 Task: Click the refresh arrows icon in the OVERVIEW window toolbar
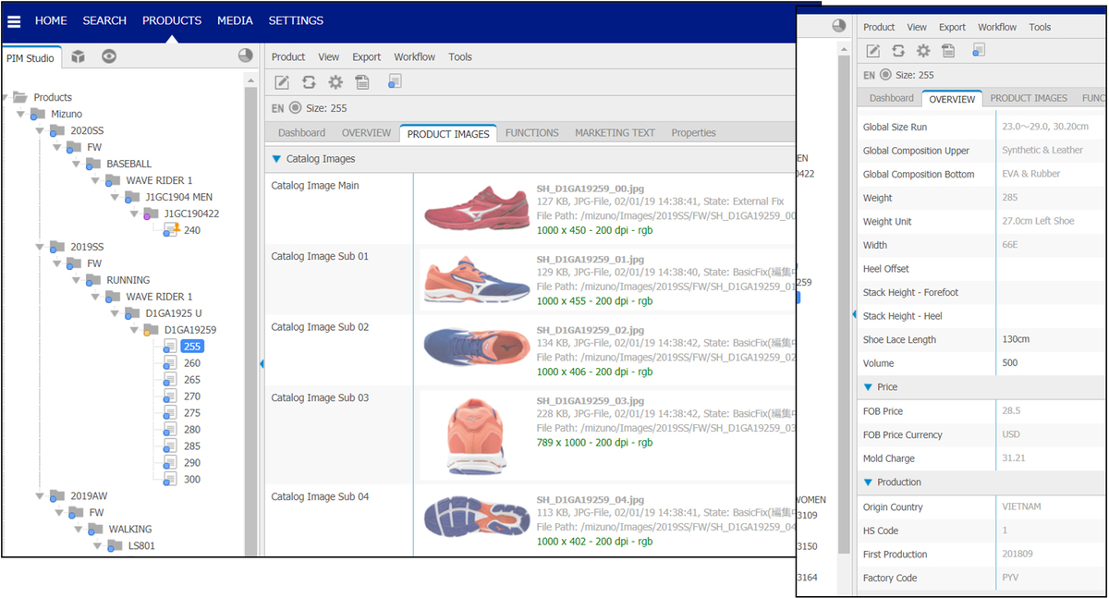pyautogui.click(x=897, y=51)
